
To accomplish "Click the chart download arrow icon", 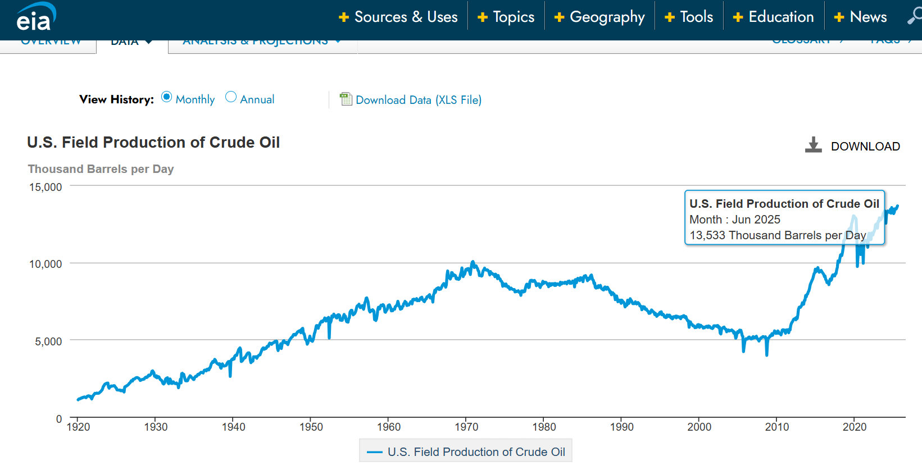I will (813, 145).
